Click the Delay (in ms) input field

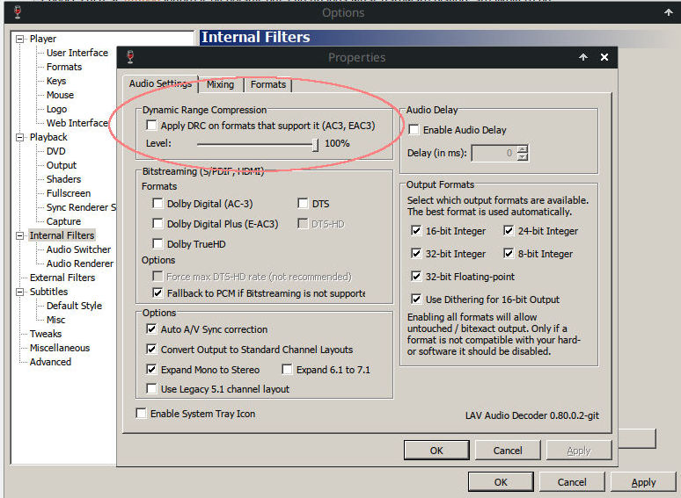tap(494, 153)
